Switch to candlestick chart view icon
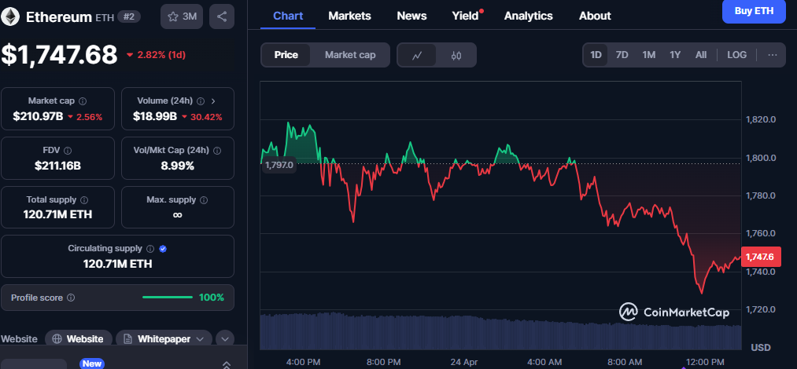 (x=456, y=55)
